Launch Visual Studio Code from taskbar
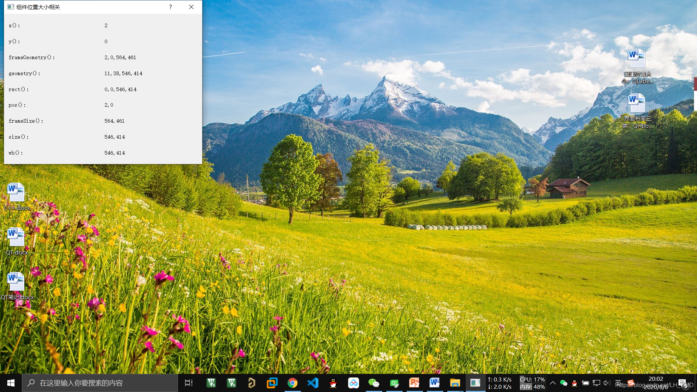The image size is (697, 392). [x=313, y=383]
